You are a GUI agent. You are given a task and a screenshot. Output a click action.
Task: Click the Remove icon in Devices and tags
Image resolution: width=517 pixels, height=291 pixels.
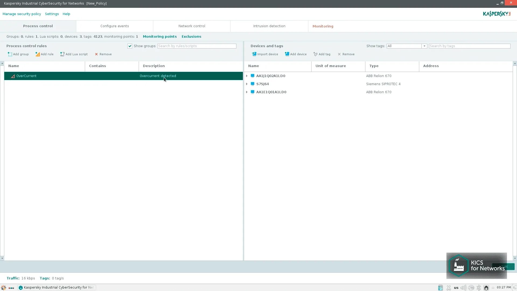pyautogui.click(x=339, y=54)
